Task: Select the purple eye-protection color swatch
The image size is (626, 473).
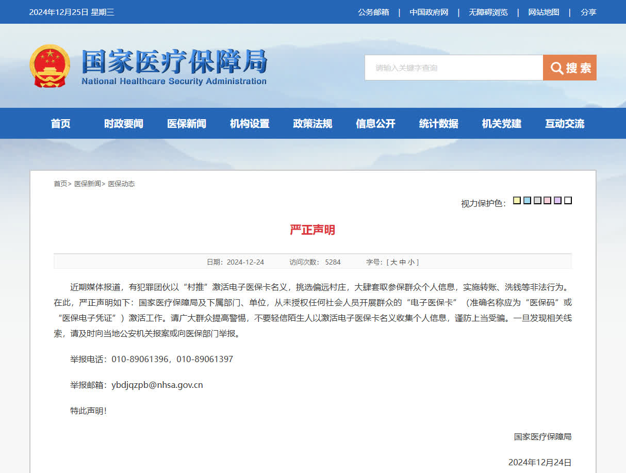Action: click(x=558, y=200)
